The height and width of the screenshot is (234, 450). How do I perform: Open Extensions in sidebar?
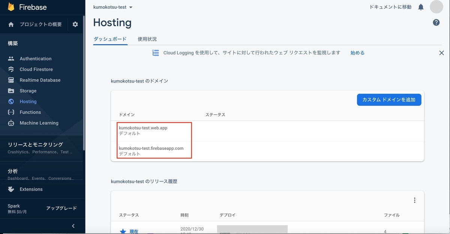pos(31,189)
